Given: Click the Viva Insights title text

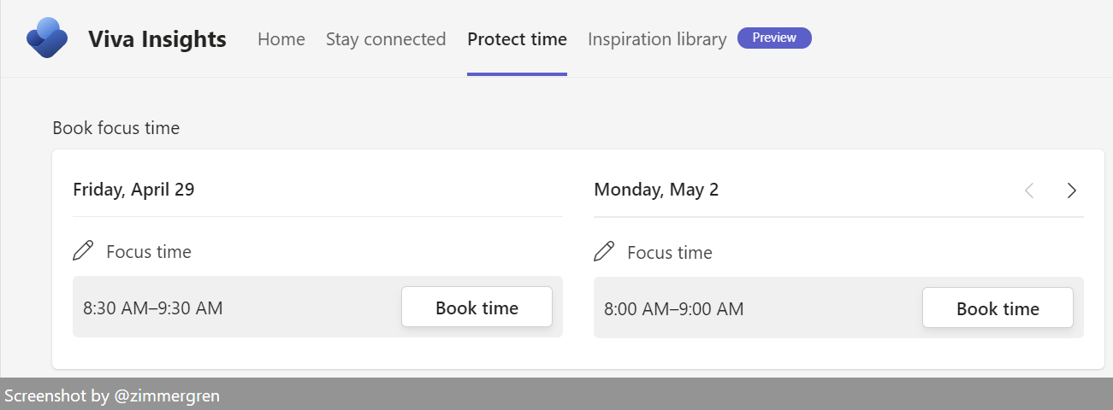Looking at the screenshot, I should [x=157, y=39].
